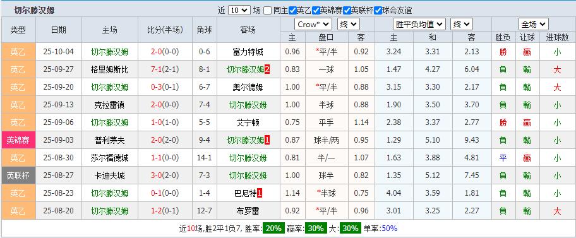Toggle the 同主 checkbox
576x238 pixels.
tap(268, 10)
